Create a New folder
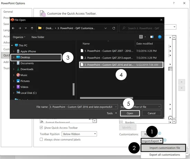Image resolution: width=190 pixels, height=159 pixels. click(38, 37)
